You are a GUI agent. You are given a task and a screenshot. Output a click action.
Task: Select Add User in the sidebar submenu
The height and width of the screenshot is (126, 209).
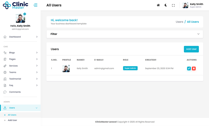point(13,120)
